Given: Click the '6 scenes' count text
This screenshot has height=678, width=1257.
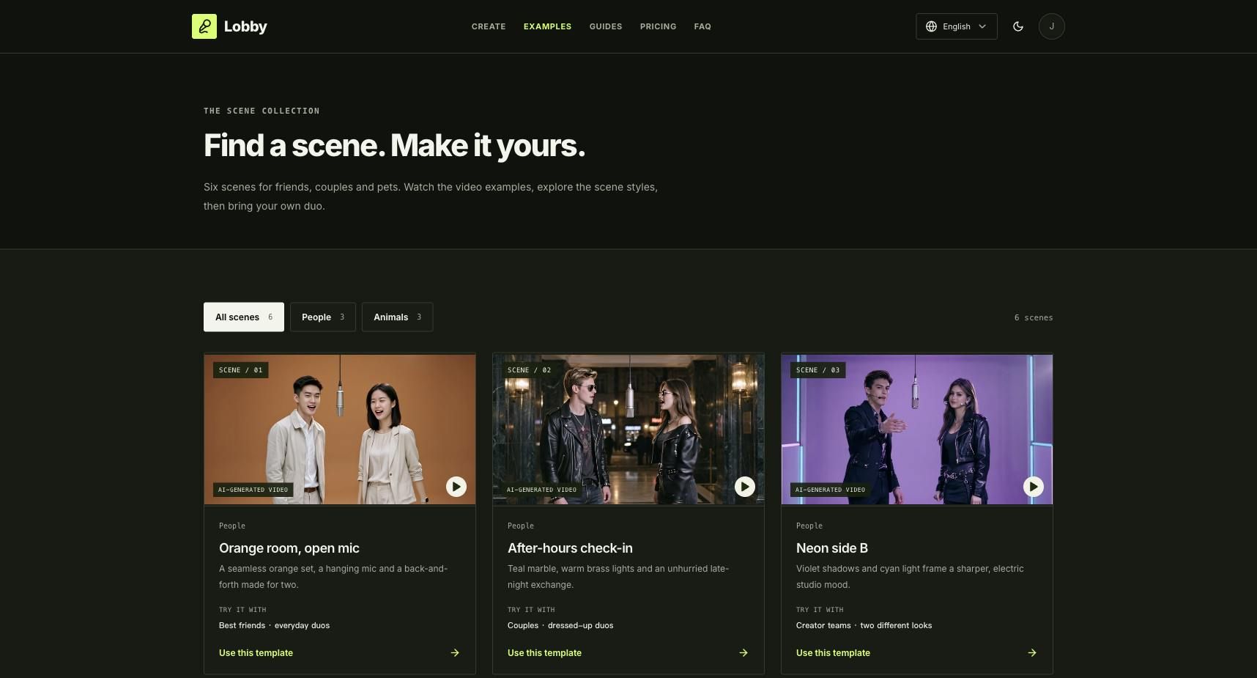Looking at the screenshot, I should (x=1034, y=318).
